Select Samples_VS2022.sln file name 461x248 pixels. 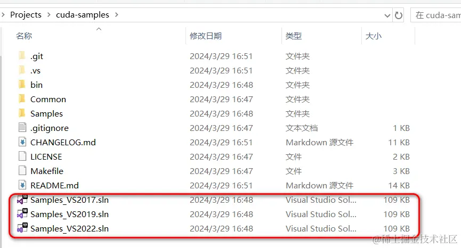70,229
